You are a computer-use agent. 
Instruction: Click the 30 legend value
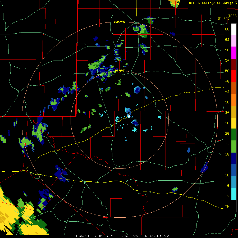point(227,123)
